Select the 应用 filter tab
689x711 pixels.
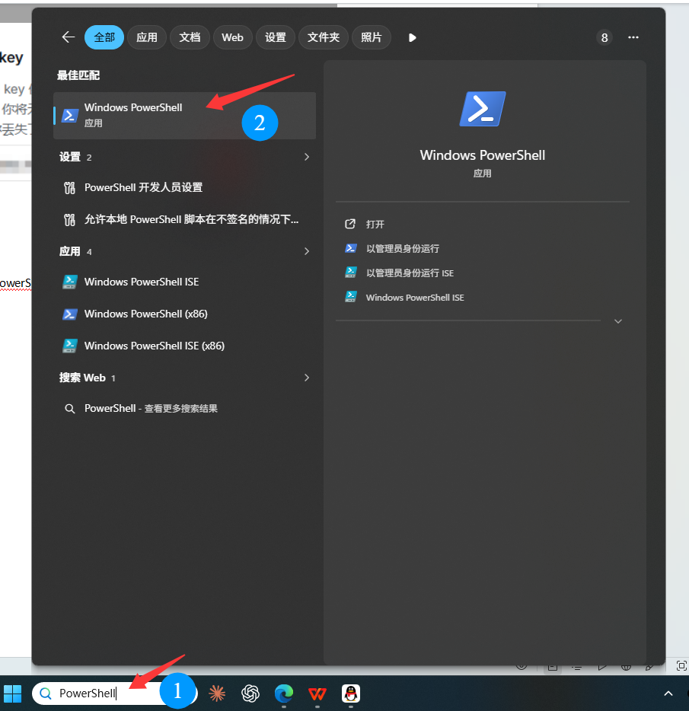coord(147,37)
